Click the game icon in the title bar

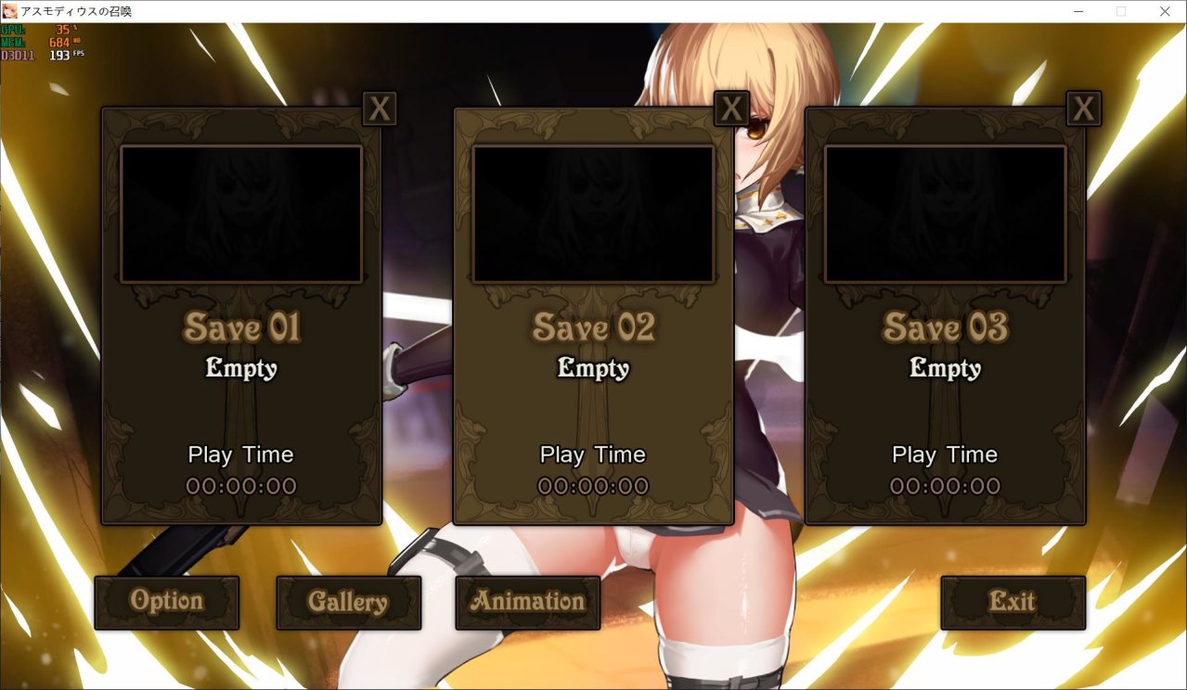[x=10, y=11]
